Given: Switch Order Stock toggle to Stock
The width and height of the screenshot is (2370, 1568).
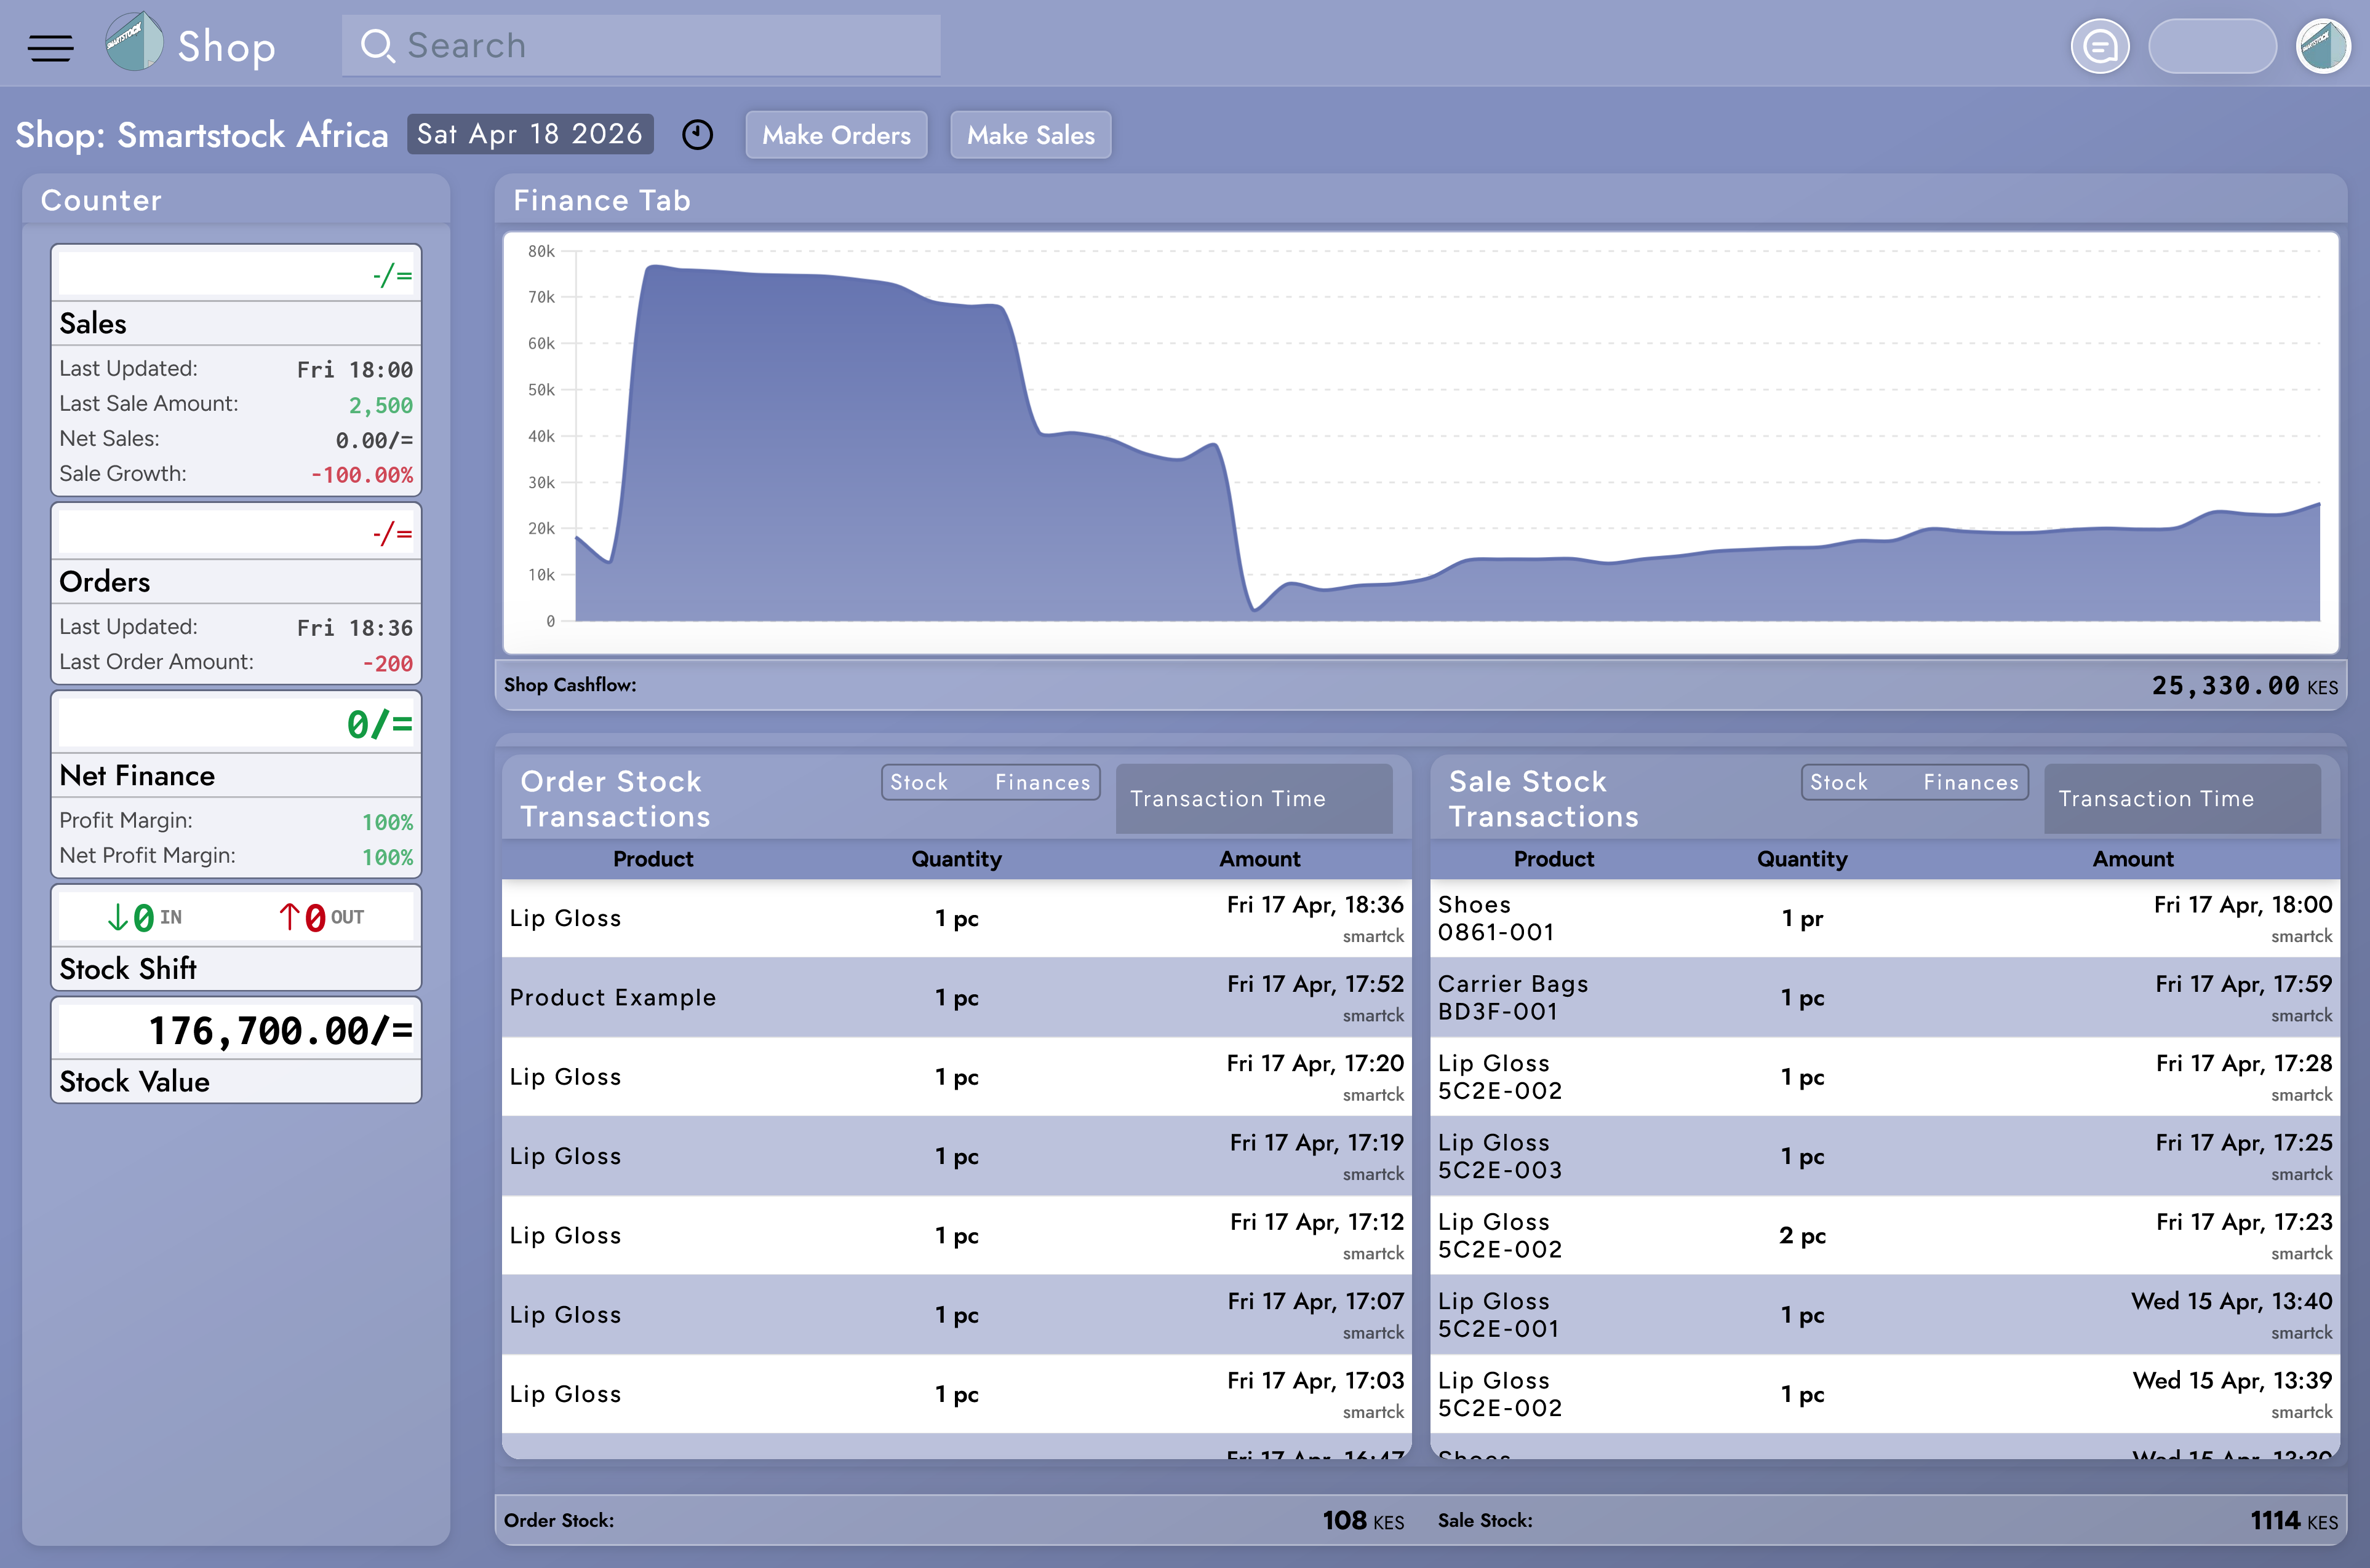Looking at the screenshot, I should pyautogui.click(x=919, y=782).
